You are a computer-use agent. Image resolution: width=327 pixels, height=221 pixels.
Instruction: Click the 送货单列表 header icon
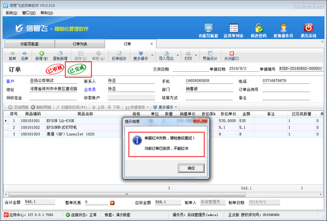click(x=233, y=28)
